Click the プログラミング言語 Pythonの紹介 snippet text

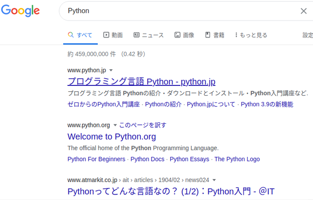tap(188, 93)
